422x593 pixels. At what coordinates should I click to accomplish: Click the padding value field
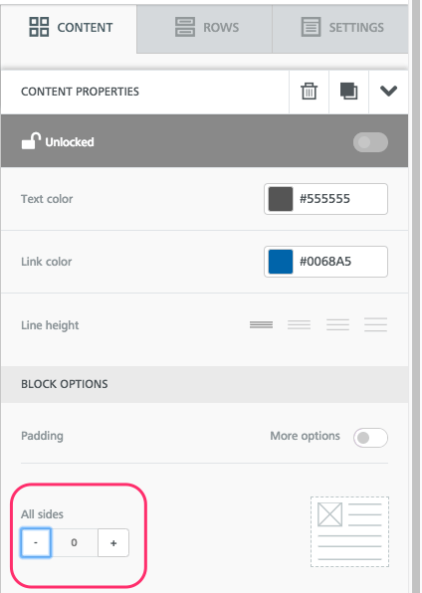coord(75,542)
